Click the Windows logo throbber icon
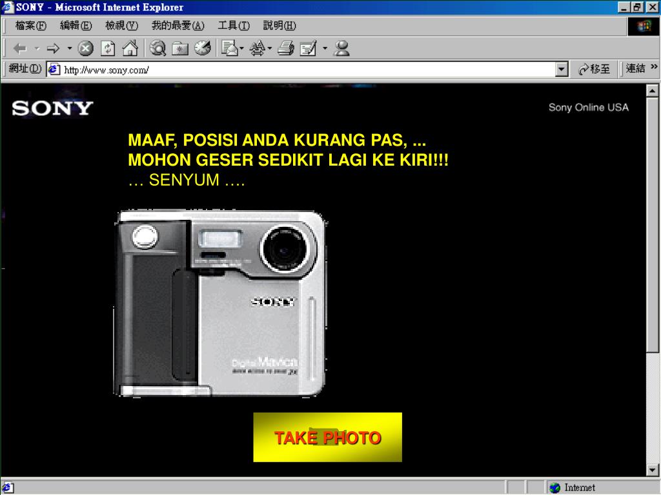The height and width of the screenshot is (495, 661). click(x=644, y=26)
